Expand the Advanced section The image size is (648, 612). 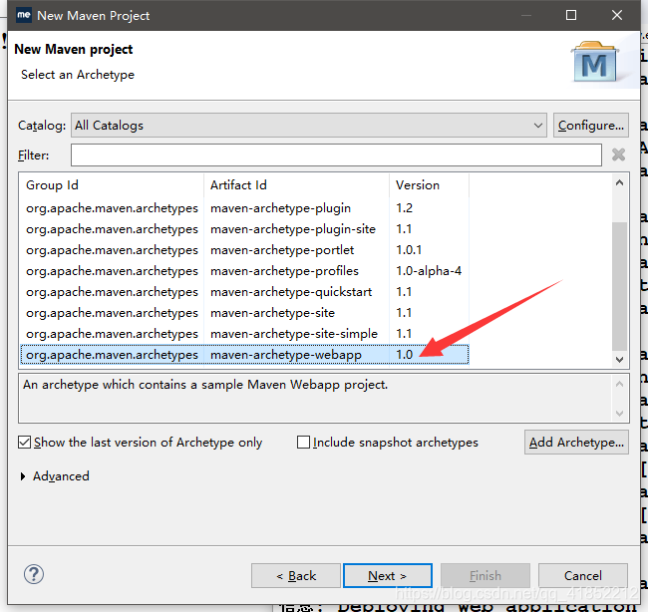(x=55, y=476)
